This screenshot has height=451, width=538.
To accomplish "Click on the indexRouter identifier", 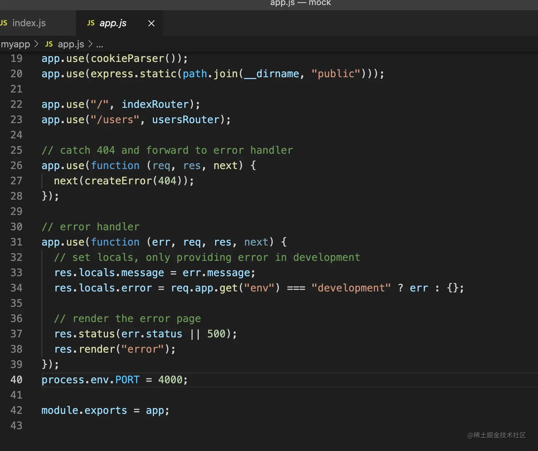I will click(155, 104).
